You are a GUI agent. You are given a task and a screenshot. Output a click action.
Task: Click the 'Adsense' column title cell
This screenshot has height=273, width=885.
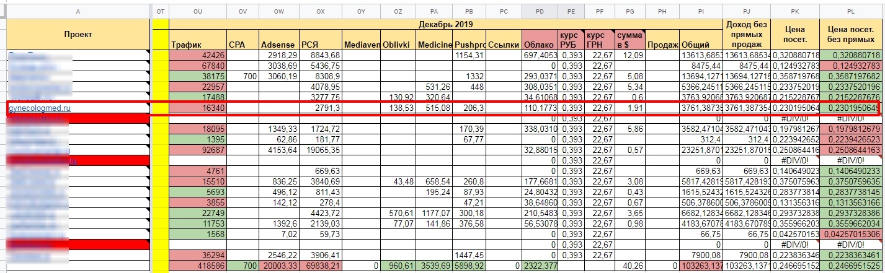click(278, 40)
